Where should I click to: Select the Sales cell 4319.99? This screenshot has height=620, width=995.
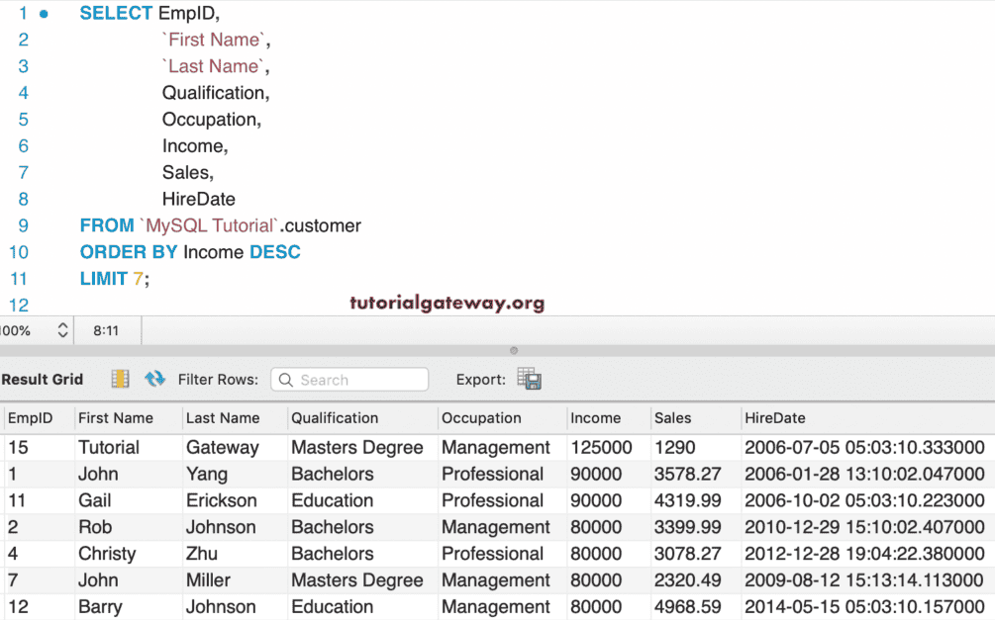[x=688, y=500]
